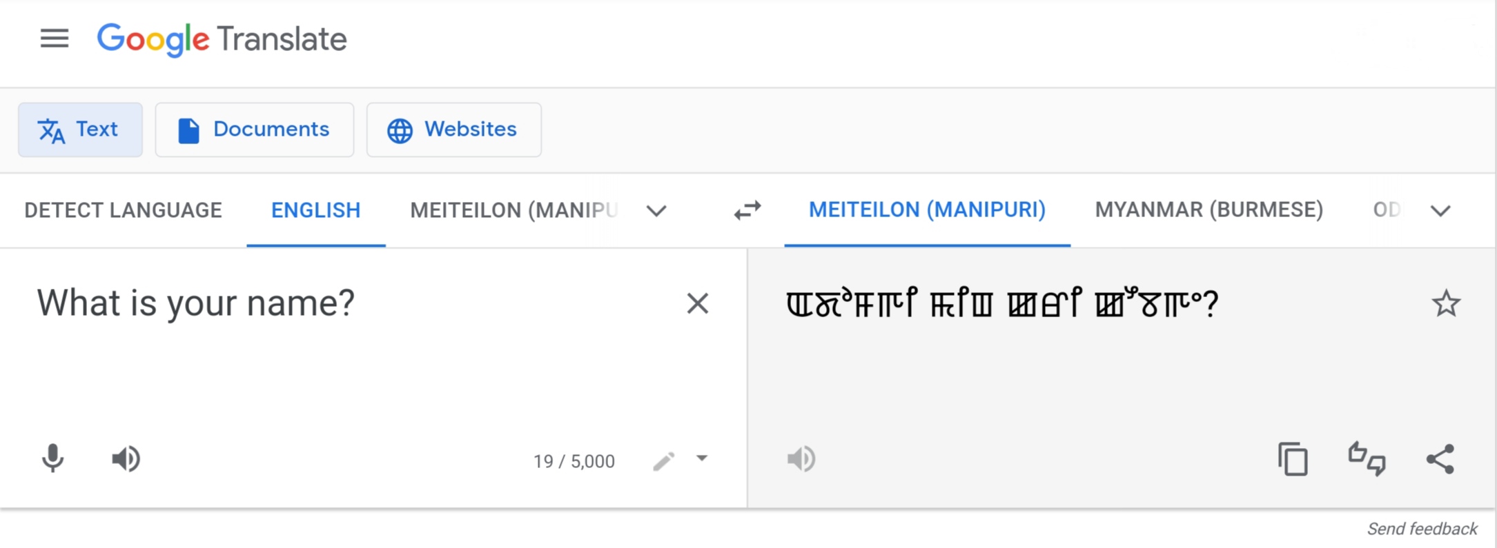Open the hamburger main menu
The height and width of the screenshot is (548, 1497).
coord(55,39)
